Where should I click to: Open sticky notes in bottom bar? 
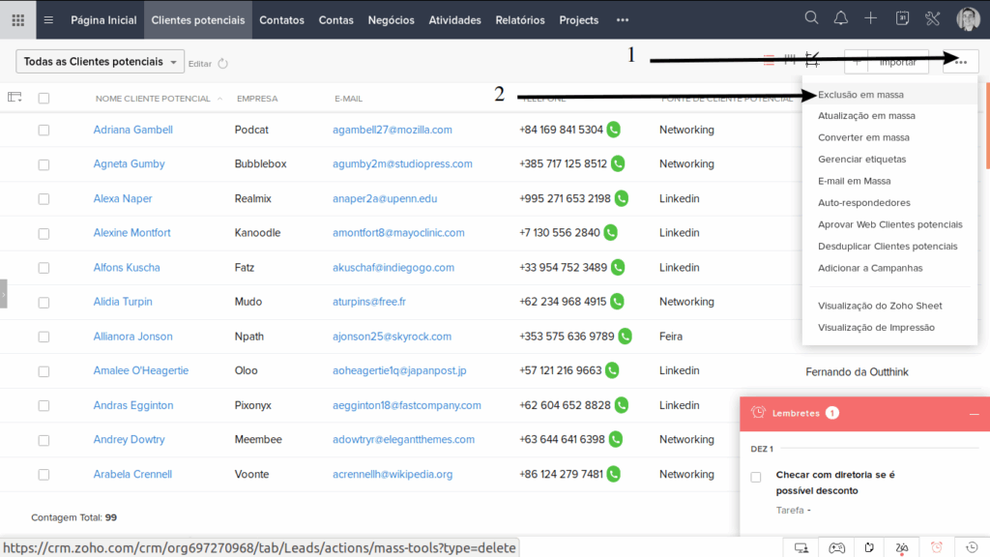[x=869, y=547]
